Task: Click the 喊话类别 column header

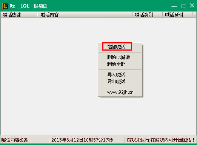Action: pyautogui.click(x=147, y=15)
